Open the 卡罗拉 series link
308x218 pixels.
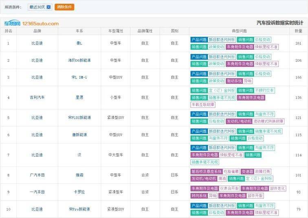79,192
